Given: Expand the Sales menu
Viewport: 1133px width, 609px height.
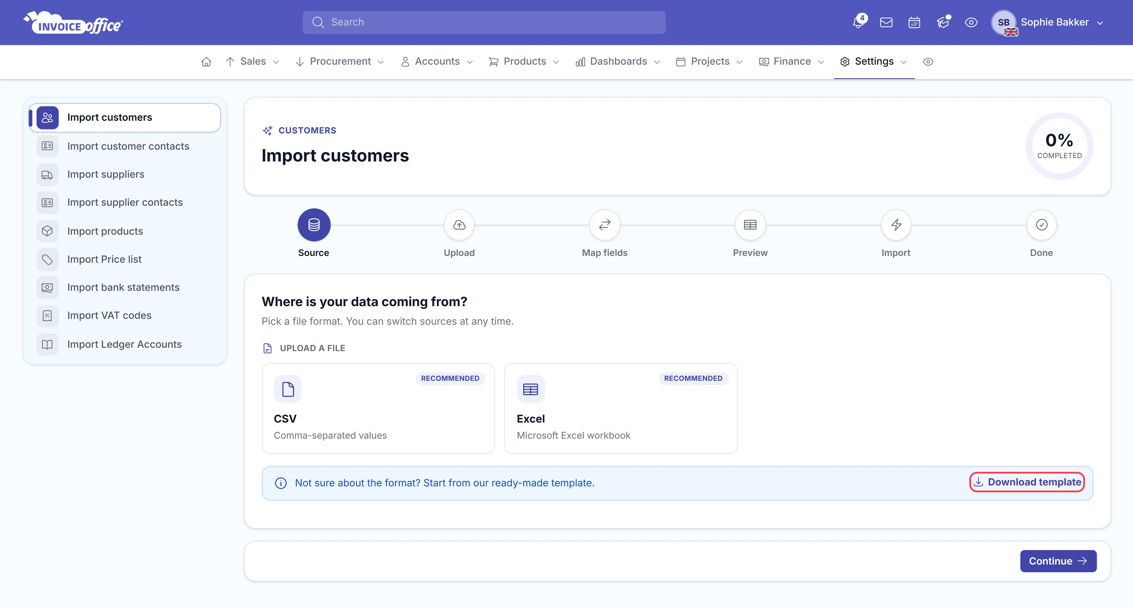Looking at the screenshot, I should [252, 62].
